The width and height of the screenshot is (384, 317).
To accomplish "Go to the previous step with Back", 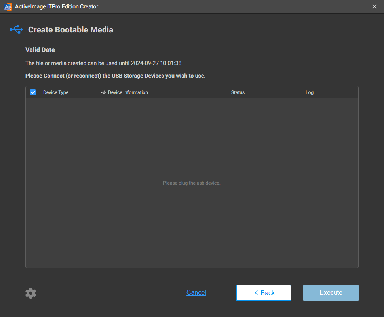I will (264, 293).
